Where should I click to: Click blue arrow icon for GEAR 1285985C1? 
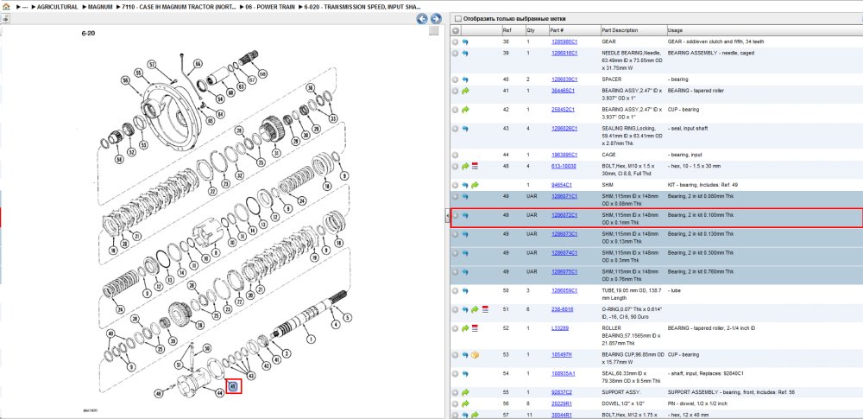tap(465, 41)
